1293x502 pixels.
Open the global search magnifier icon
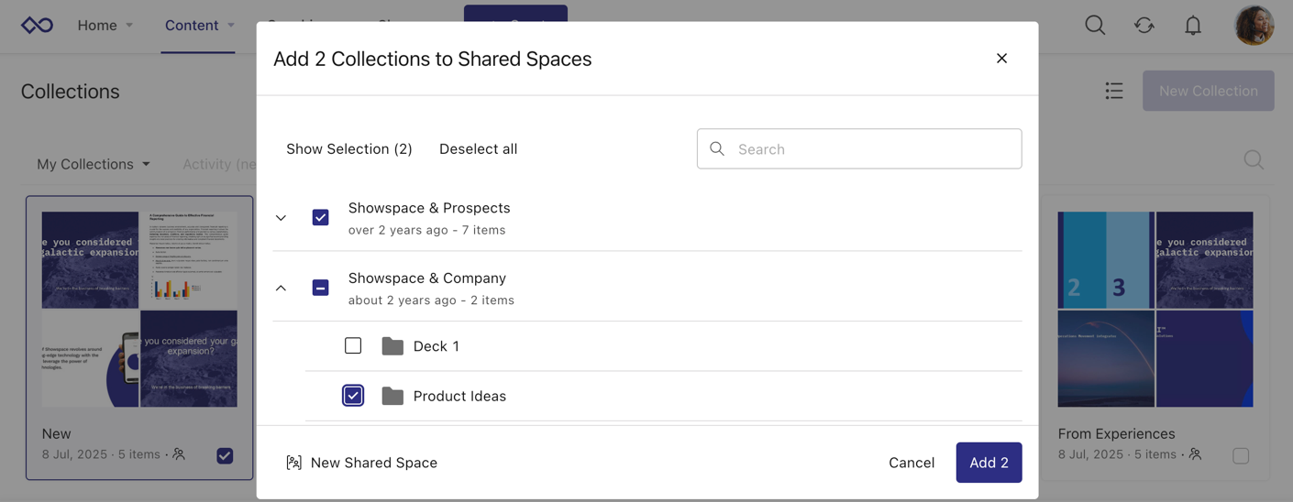tap(1095, 25)
